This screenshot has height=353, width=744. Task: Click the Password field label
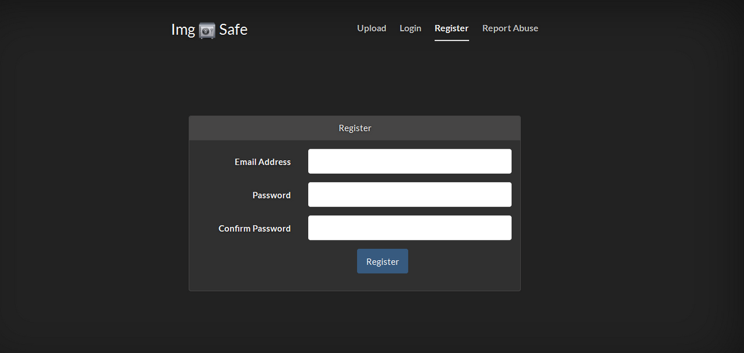coord(271,196)
